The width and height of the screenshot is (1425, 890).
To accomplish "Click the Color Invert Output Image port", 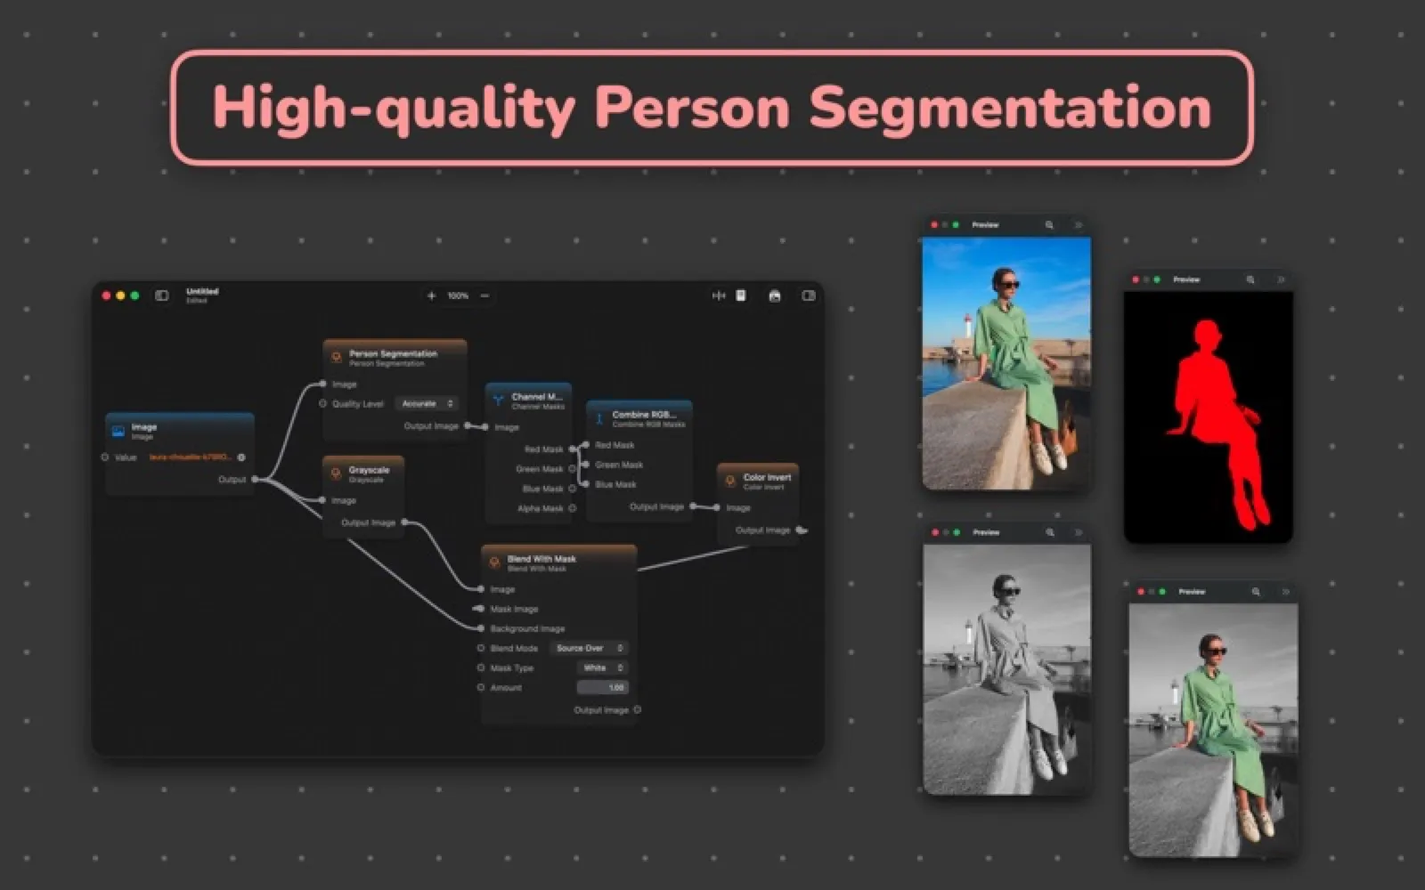I will click(799, 530).
